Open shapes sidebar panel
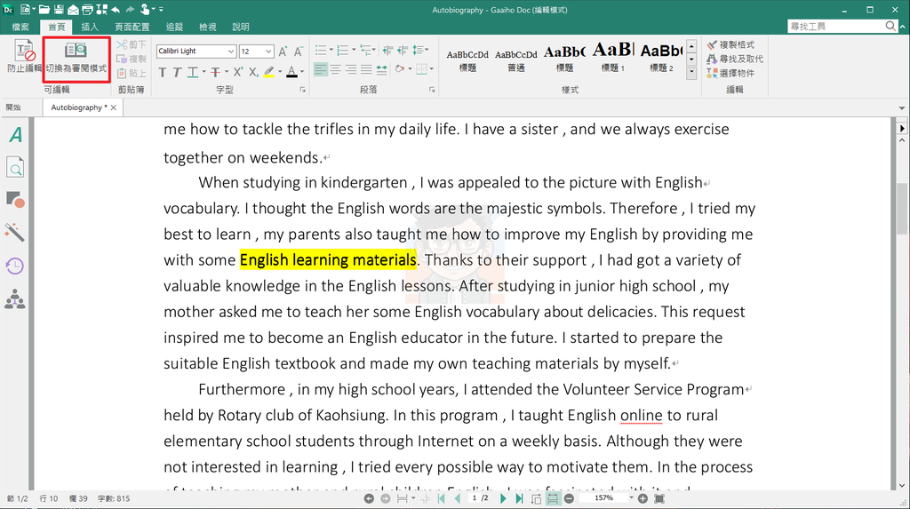 16,200
